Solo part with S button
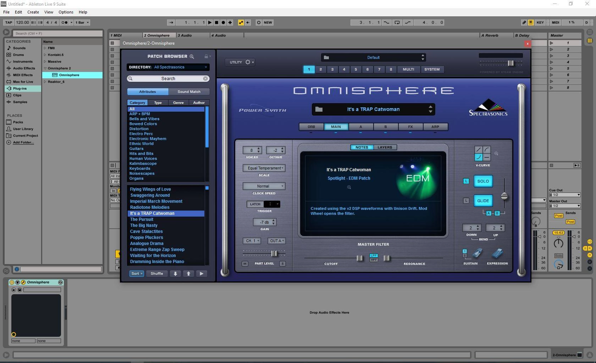The image size is (596, 363). pos(282,264)
